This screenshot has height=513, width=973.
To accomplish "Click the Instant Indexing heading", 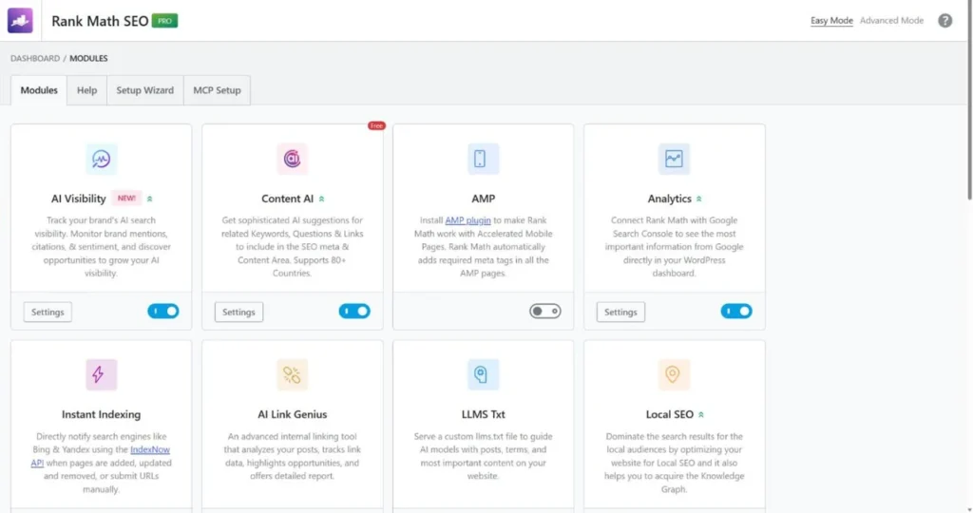I will pos(101,414).
